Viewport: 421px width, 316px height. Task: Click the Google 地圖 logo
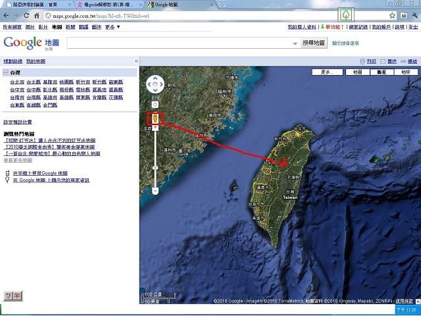pyautogui.click(x=31, y=43)
